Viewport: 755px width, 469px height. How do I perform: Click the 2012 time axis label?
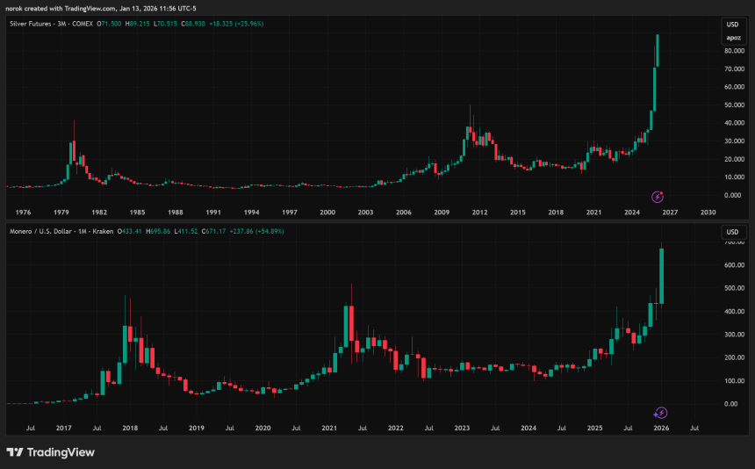tap(479, 213)
